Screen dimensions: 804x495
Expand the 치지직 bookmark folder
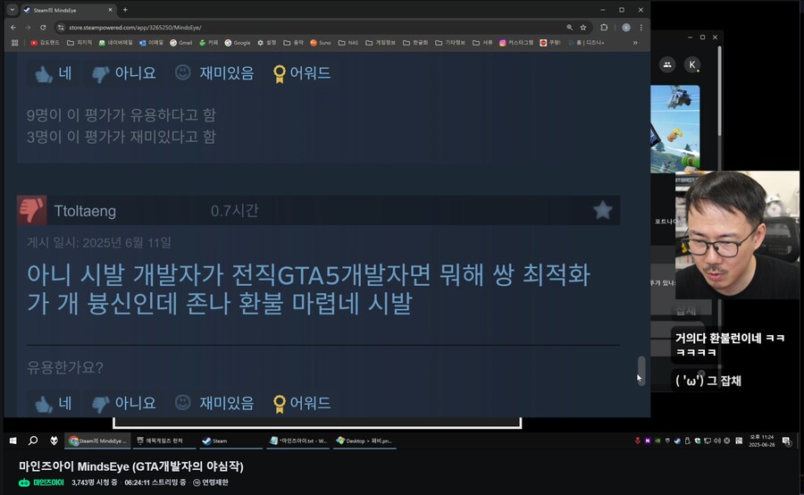[80, 43]
